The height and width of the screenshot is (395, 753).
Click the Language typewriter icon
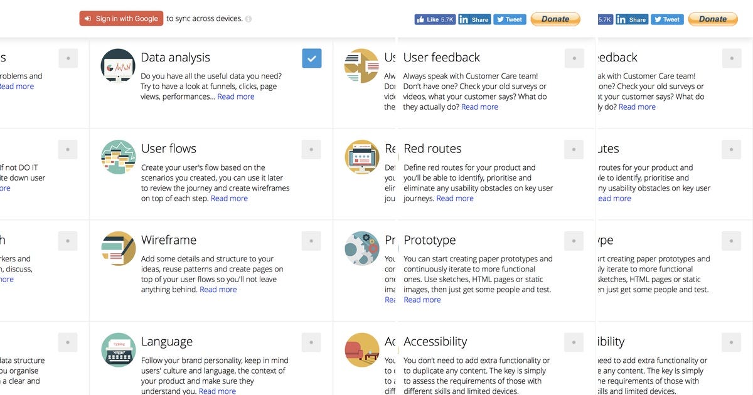coord(118,350)
